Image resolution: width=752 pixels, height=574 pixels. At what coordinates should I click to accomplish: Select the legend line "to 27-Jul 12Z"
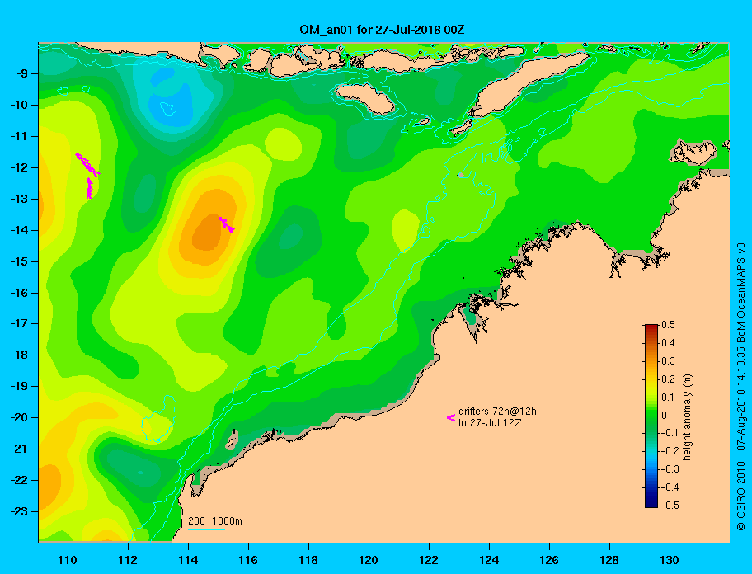click(490, 423)
